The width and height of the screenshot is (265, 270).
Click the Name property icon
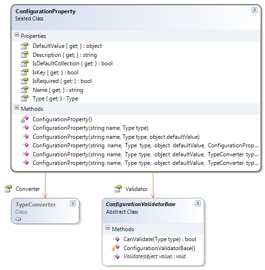[25, 90]
